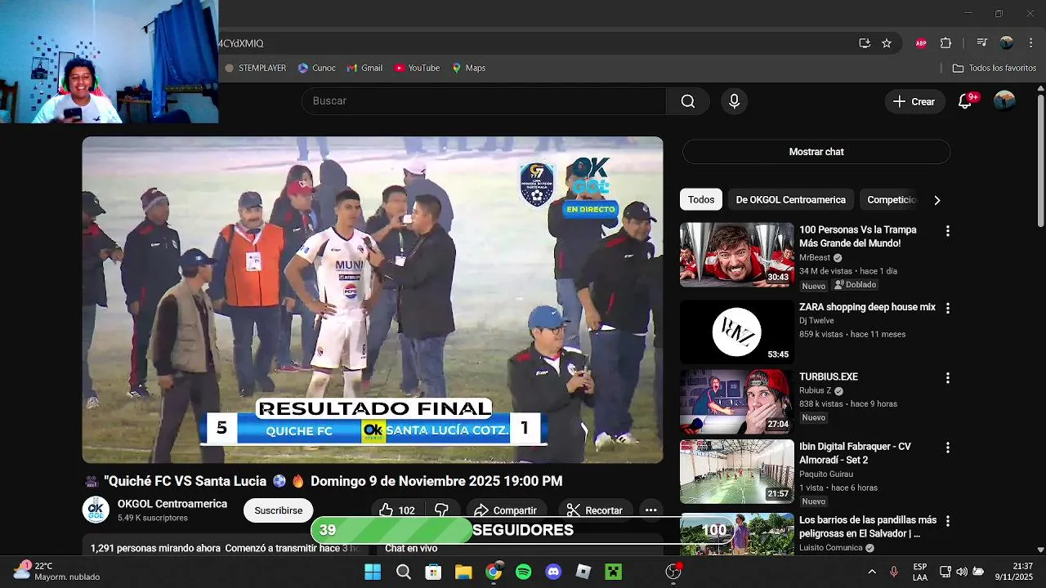Open the ZARA shopping deep house thumbnail
The image size is (1046, 588).
click(736, 332)
